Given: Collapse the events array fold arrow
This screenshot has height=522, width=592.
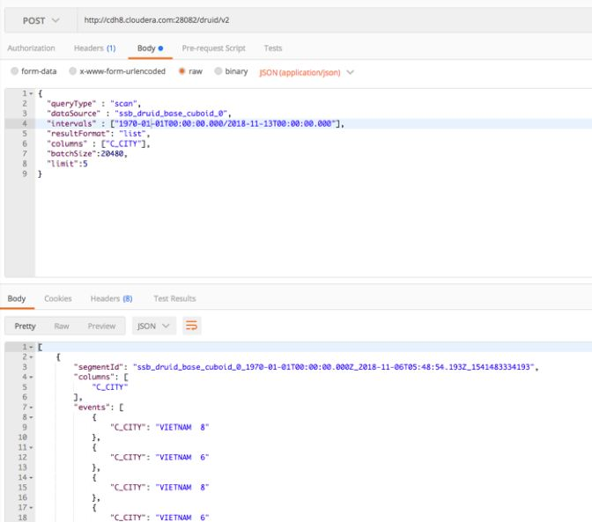Looking at the screenshot, I should click(33, 408).
